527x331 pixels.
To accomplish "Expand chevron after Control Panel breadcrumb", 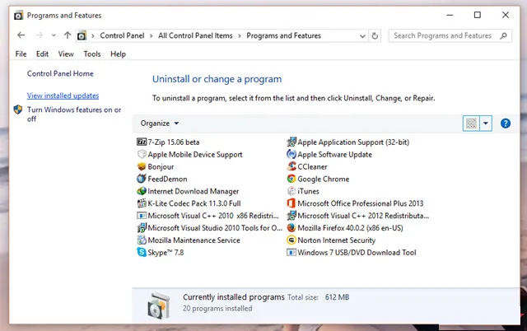I will click(x=152, y=35).
